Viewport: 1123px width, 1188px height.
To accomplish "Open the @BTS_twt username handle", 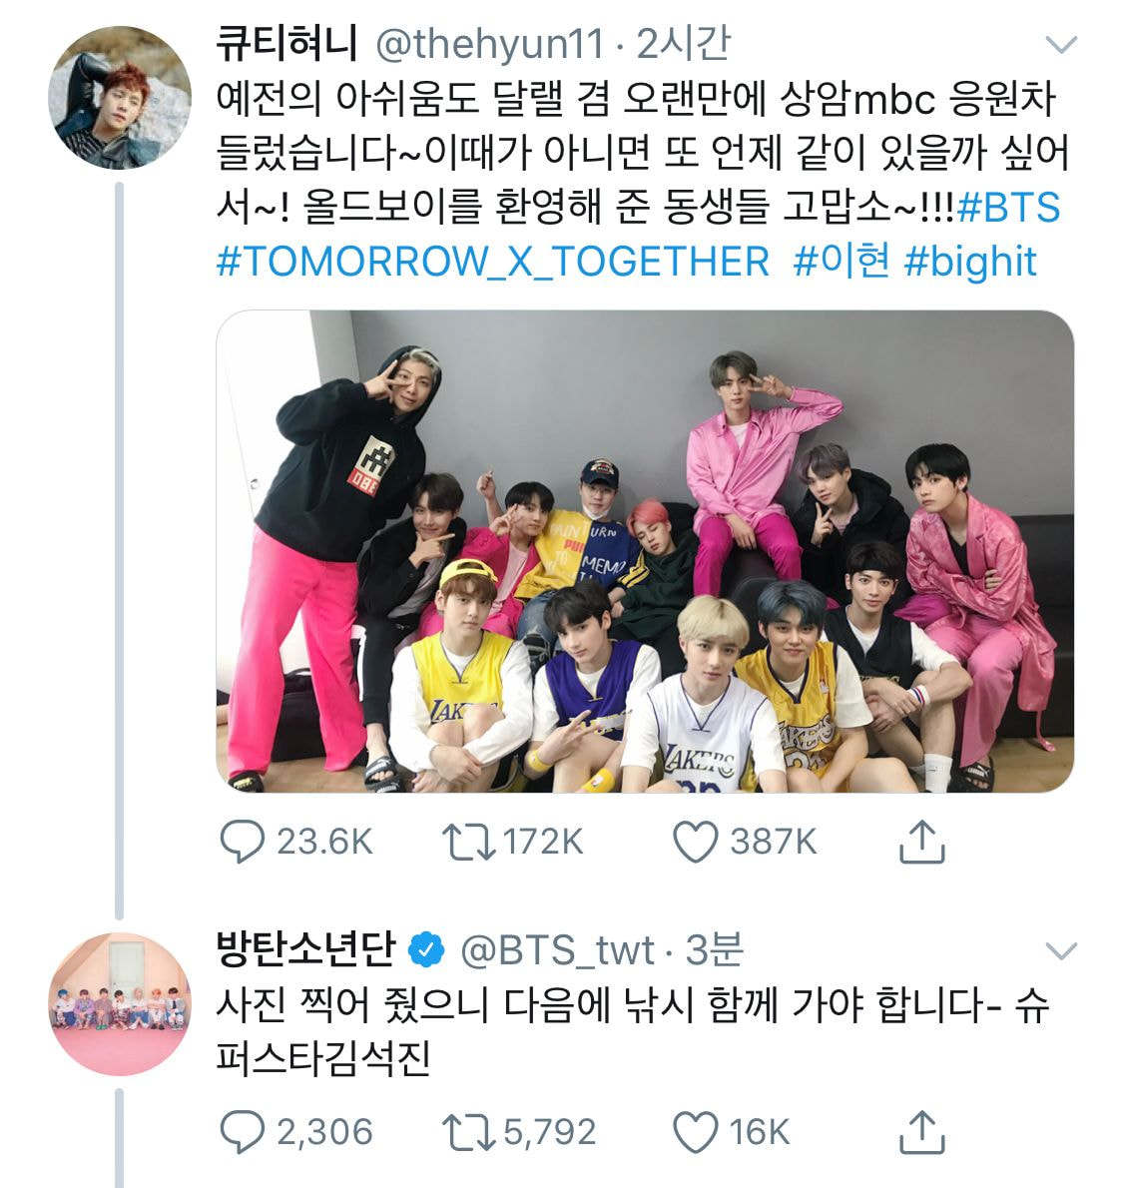I will point(557,950).
